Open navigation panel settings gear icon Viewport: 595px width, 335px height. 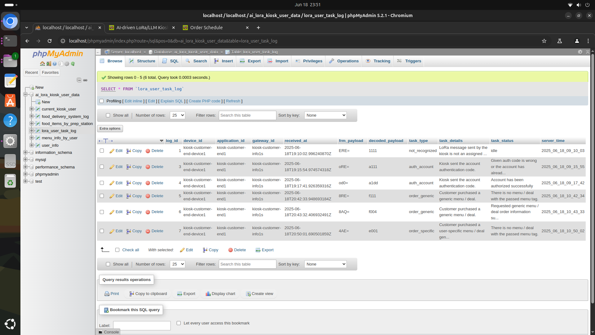click(x=67, y=64)
